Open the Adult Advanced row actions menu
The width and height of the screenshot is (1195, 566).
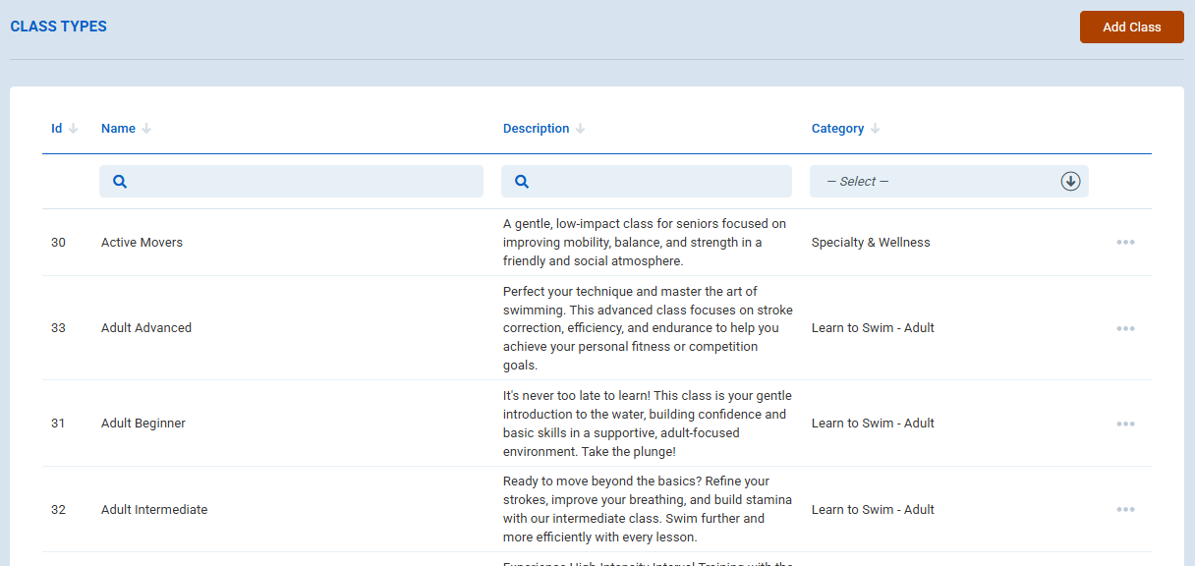[x=1125, y=328]
